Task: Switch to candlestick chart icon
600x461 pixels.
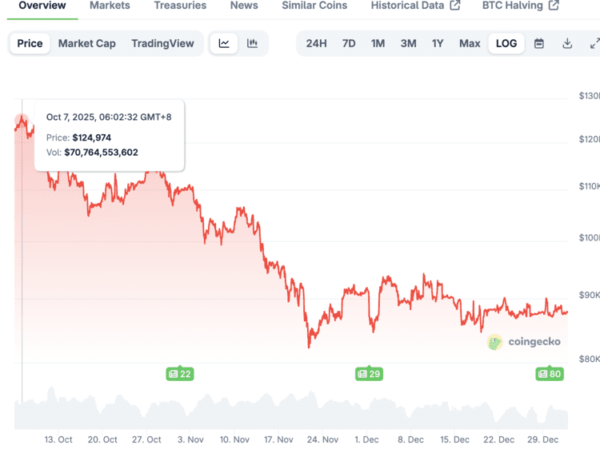Action: pyautogui.click(x=252, y=43)
